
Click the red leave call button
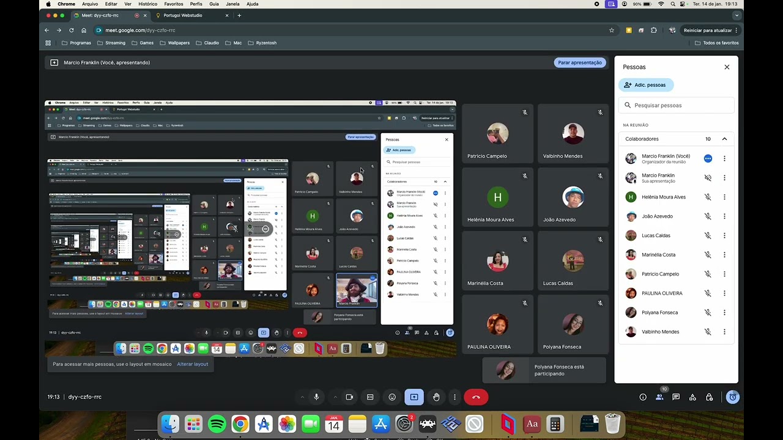[476, 397]
